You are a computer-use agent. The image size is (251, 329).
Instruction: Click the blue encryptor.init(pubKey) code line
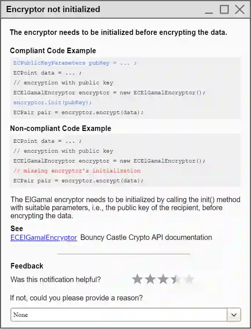[x=52, y=102]
